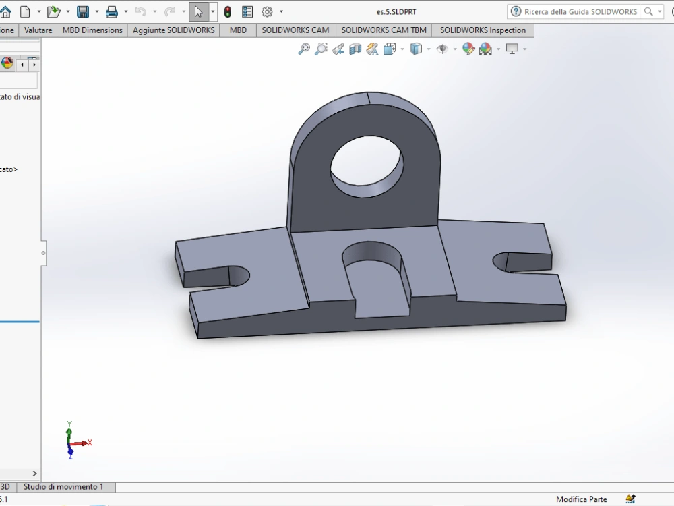Click the Zoom to Fit icon
The width and height of the screenshot is (674, 506).
click(x=304, y=49)
